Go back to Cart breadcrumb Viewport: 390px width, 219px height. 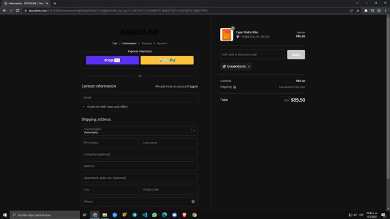[115, 43]
